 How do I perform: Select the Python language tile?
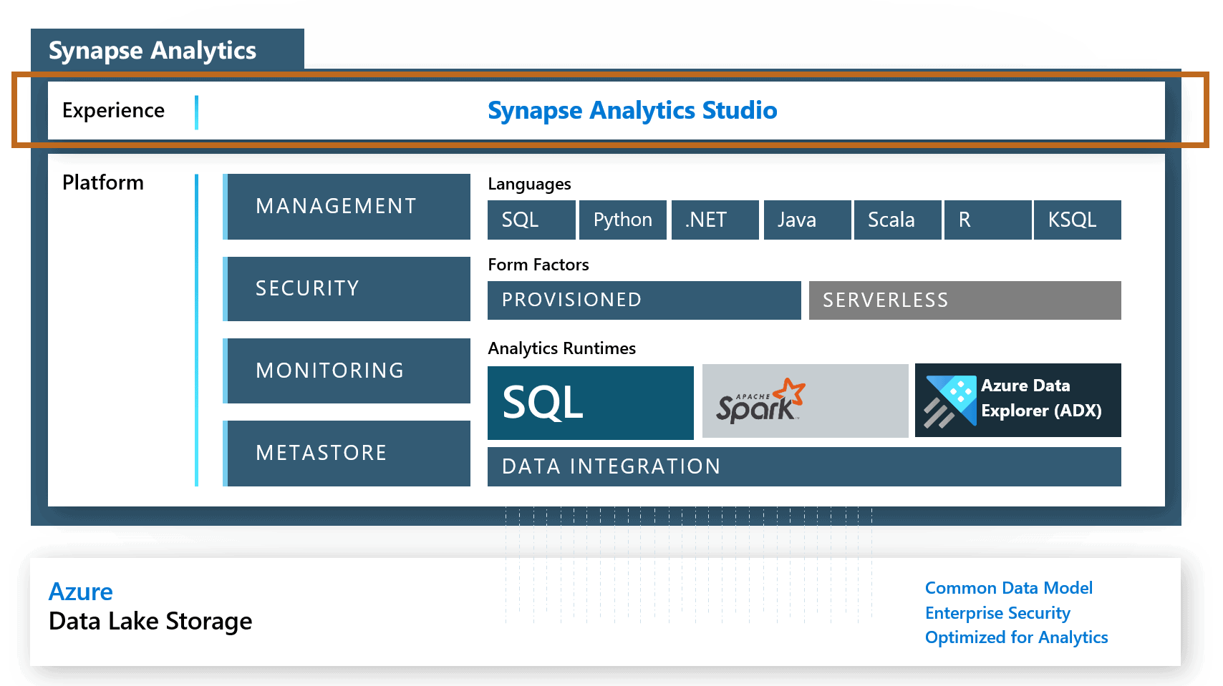pyautogui.click(x=623, y=220)
